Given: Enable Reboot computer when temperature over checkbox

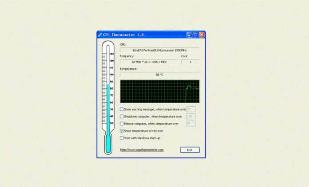Looking at the screenshot, I should coord(122,124).
